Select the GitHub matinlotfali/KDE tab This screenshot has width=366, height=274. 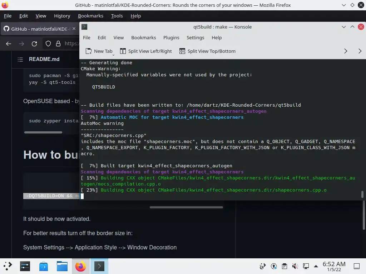coord(40,29)
